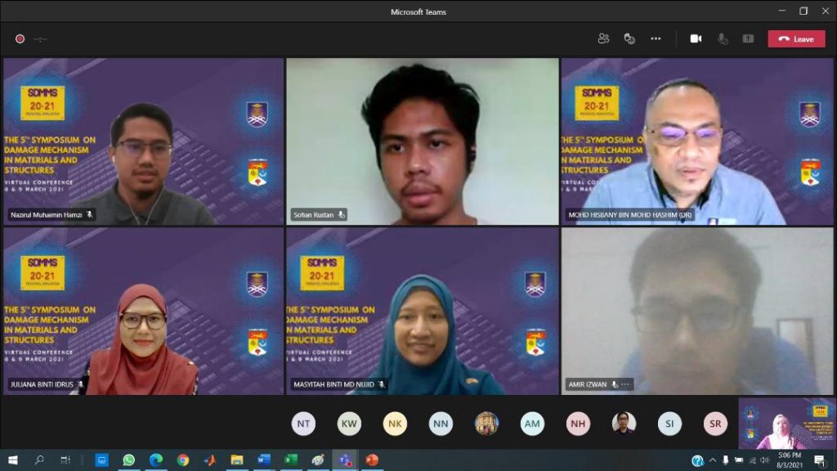This screenshot has height=471, width=837.
Task: Leave the meeting
Action: pyautogui.click(x=796, y=38)
